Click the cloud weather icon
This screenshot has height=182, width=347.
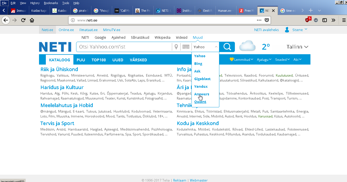[247, 46]
